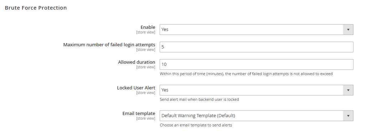Click the Enable field label
The height and width of the screenshot is (135, 367).
coord(148,27)
